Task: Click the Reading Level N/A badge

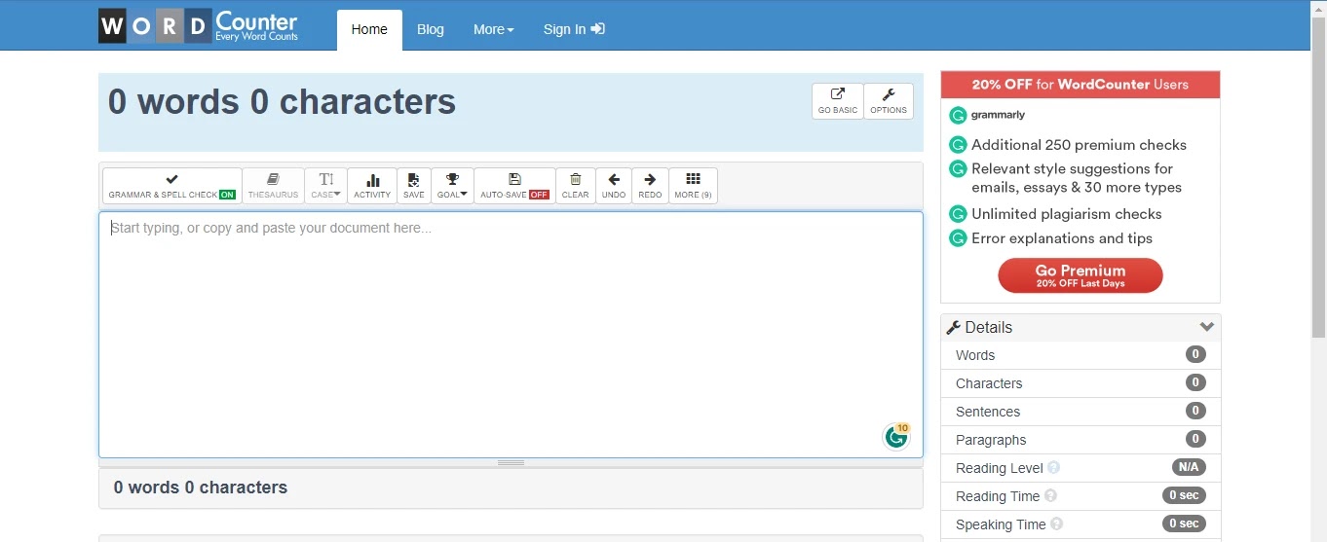Action: pyautogui.click(x=1189, y=467)
